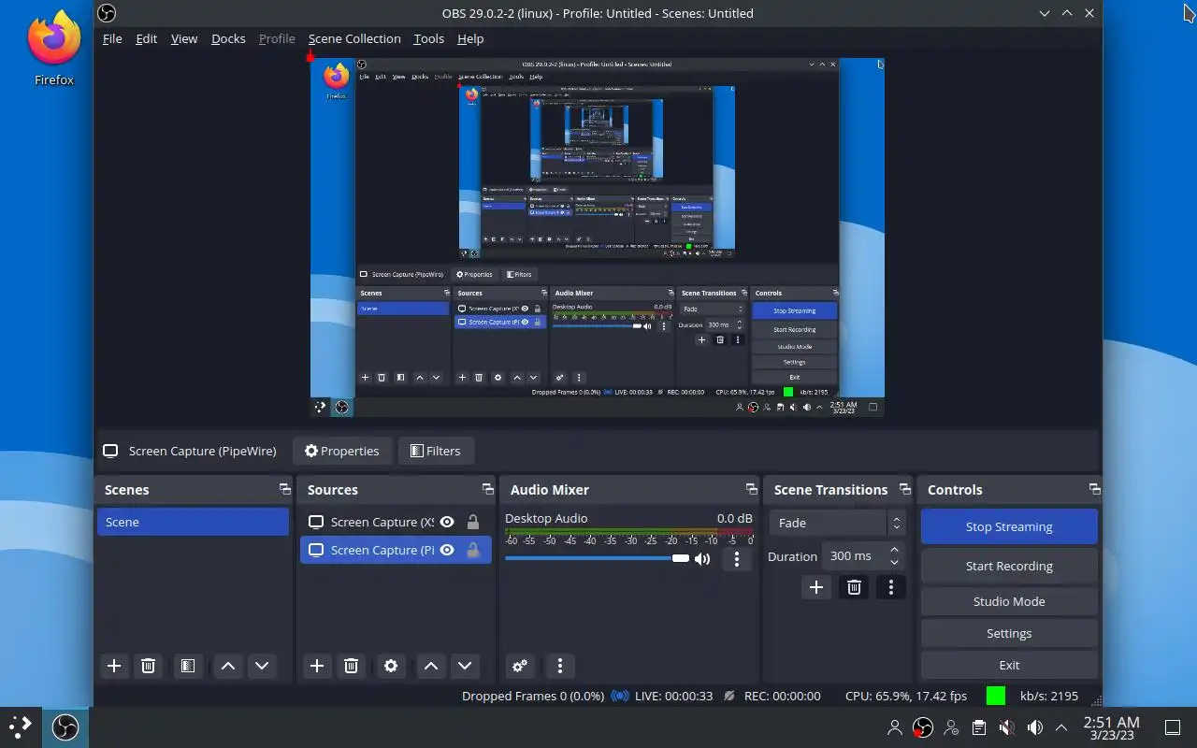Mute Desktop Audio speaker icon
Viewport: 1197px width, 748px height.
pos(702,559)
